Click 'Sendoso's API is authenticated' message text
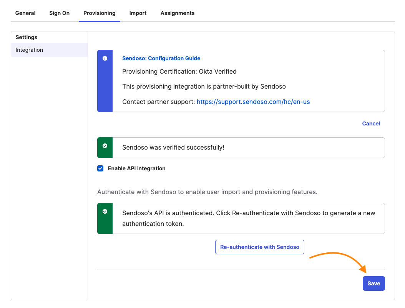The width and height of the screenshot is (405, 308). pos(249,218)
